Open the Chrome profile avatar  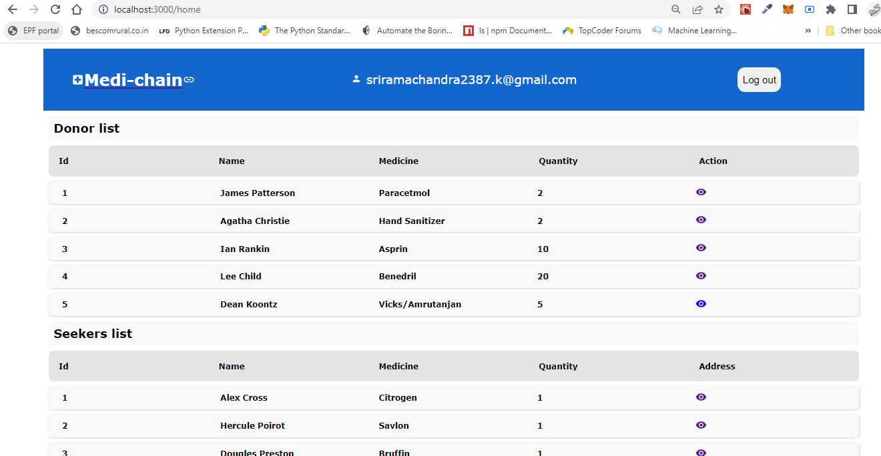pos(874,9)
